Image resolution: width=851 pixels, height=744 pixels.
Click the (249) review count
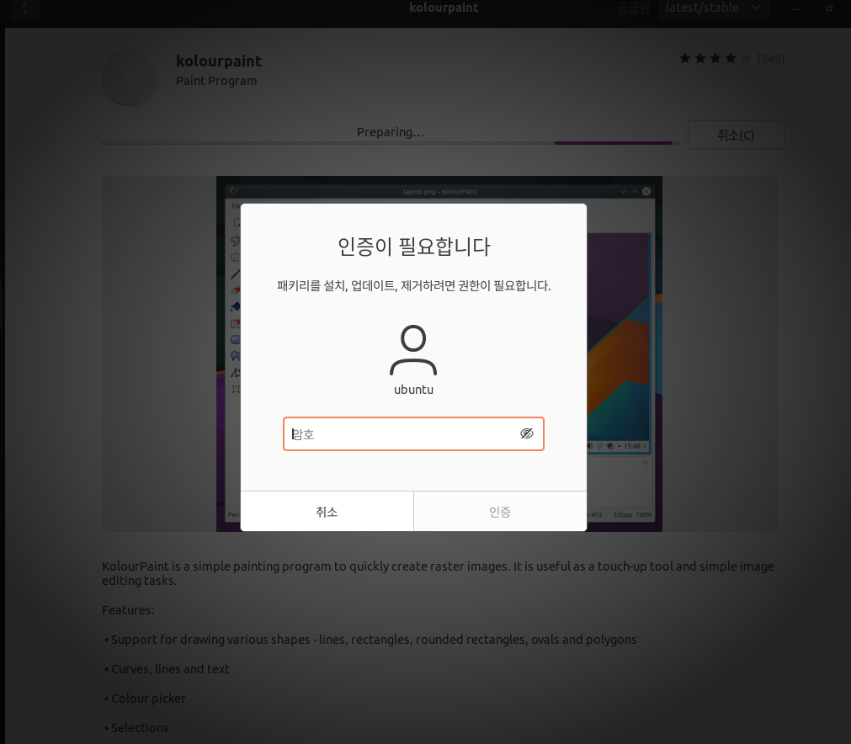(771, 59)
